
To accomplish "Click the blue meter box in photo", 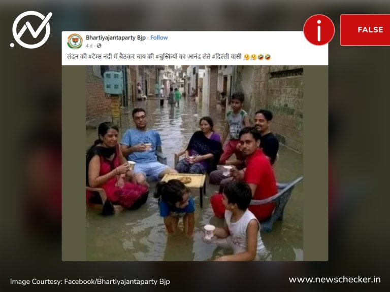I will (113, 83).
